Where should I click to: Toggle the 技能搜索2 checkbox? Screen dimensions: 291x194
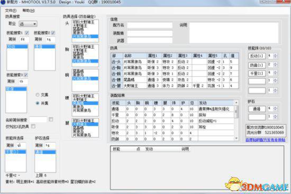(x=53, y=33)
